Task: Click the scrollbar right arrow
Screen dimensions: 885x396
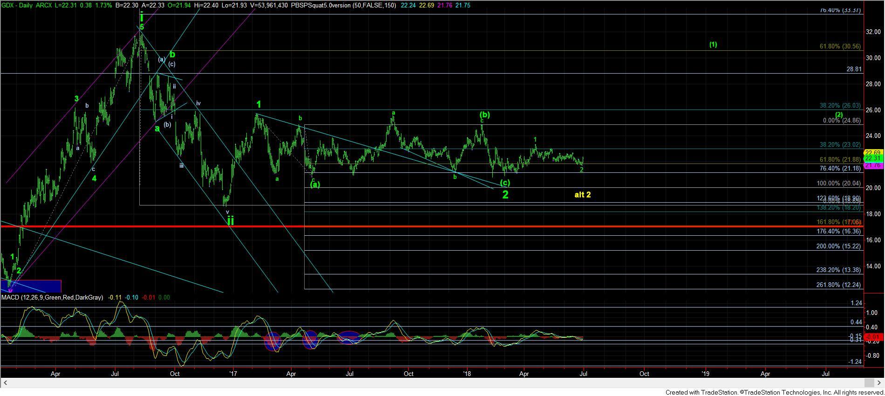Action: 880,382
